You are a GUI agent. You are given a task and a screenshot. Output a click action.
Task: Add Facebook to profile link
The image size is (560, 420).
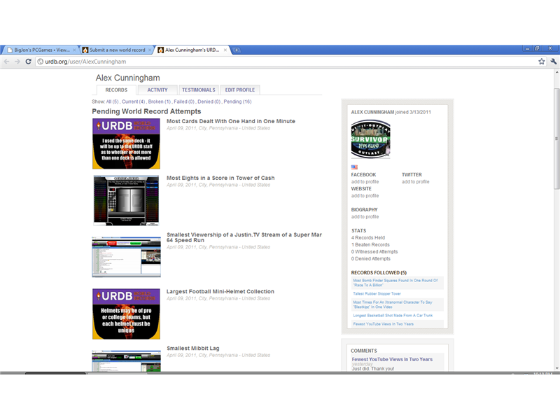point(365,182)
